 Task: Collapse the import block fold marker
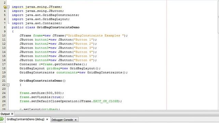[8, 7]
